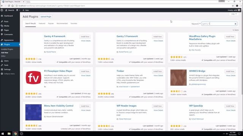Switch to the Featured tab

[x=42, y=23]
